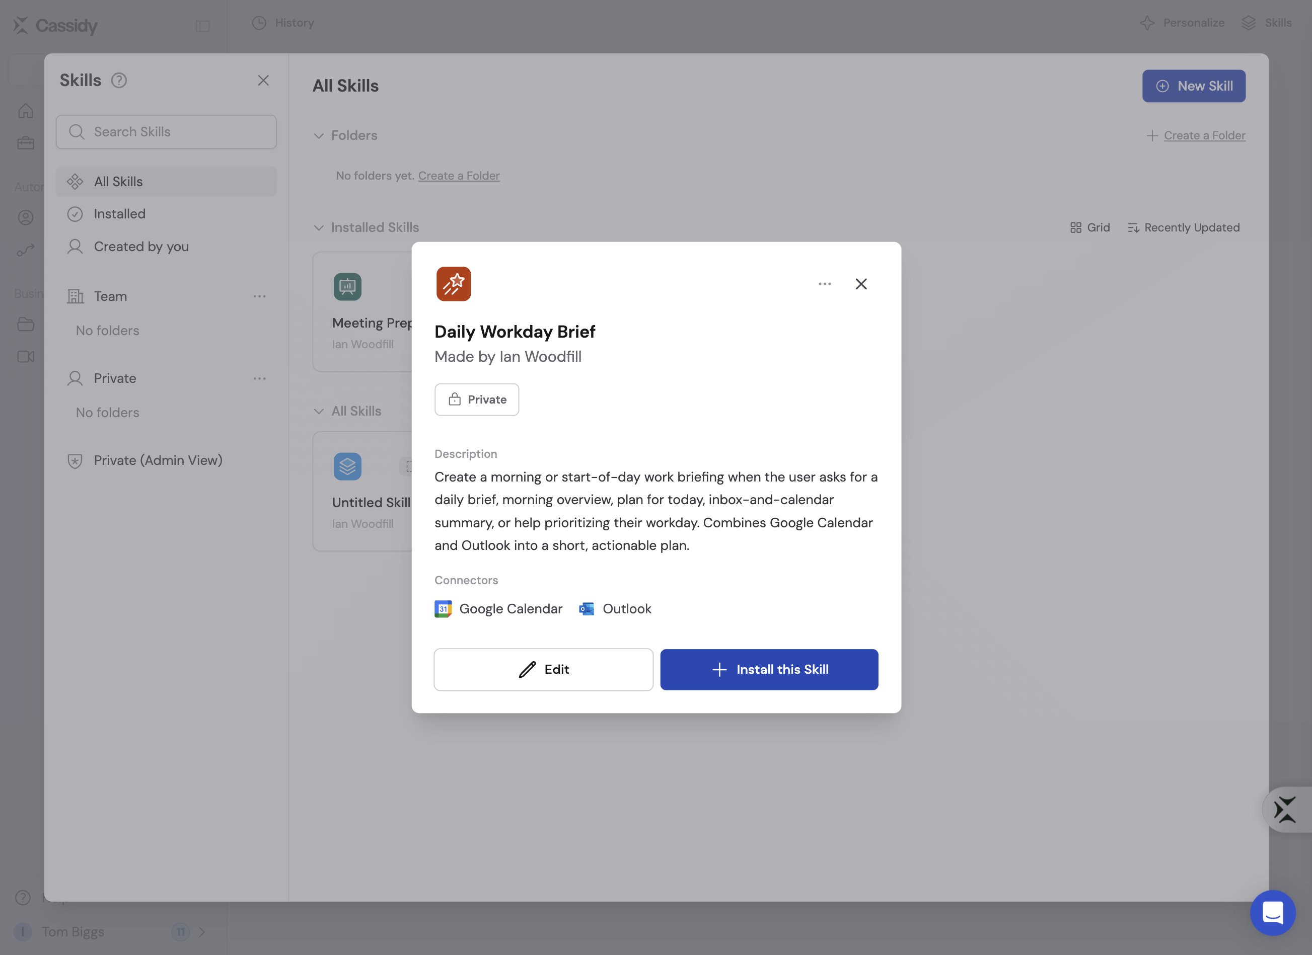Open the briefcase icon in left navigation
Screen dimensions: 1312x955
tap(26, 143)
